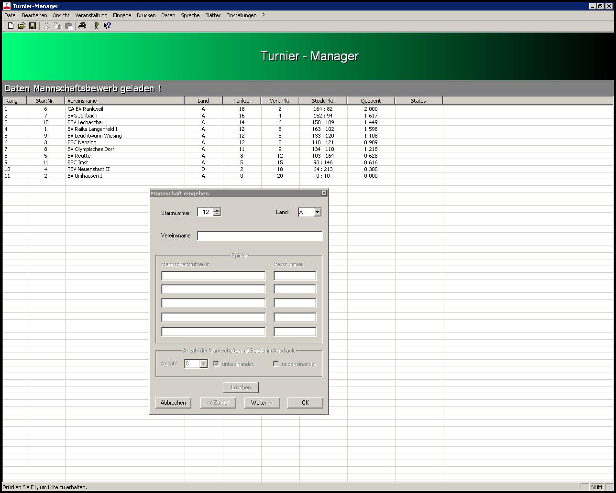Decrease the Startnummer with down arrow

217,214
